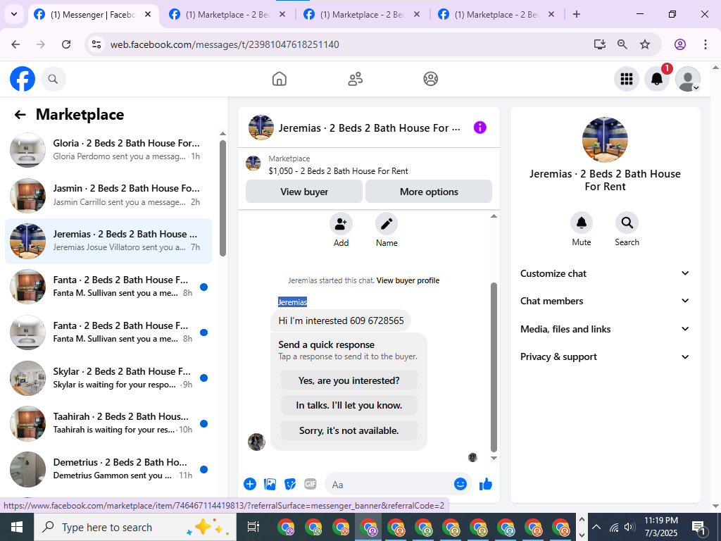Open the Groups icon in top navigation
721x541 pixels.
(x=430, y=79)
